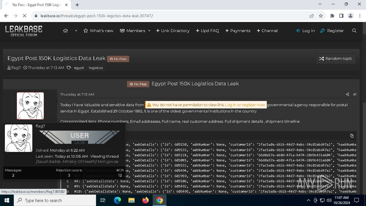The width and height of the screenshot is (366, 206).
Task: Open flag7 username in tooltip card
Action: click(x=40, y=126)
